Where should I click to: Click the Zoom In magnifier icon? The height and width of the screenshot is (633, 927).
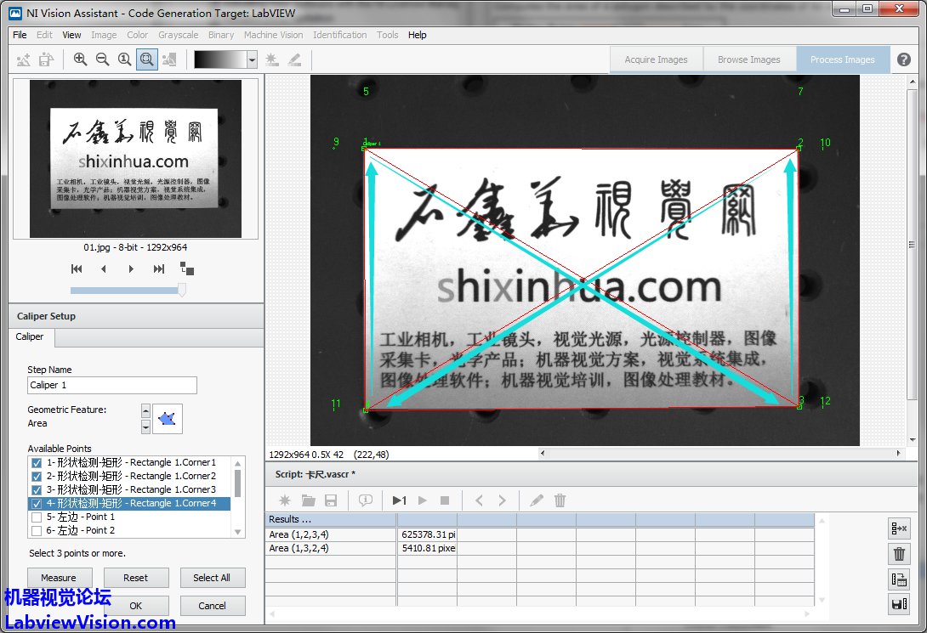coord(80,59)
